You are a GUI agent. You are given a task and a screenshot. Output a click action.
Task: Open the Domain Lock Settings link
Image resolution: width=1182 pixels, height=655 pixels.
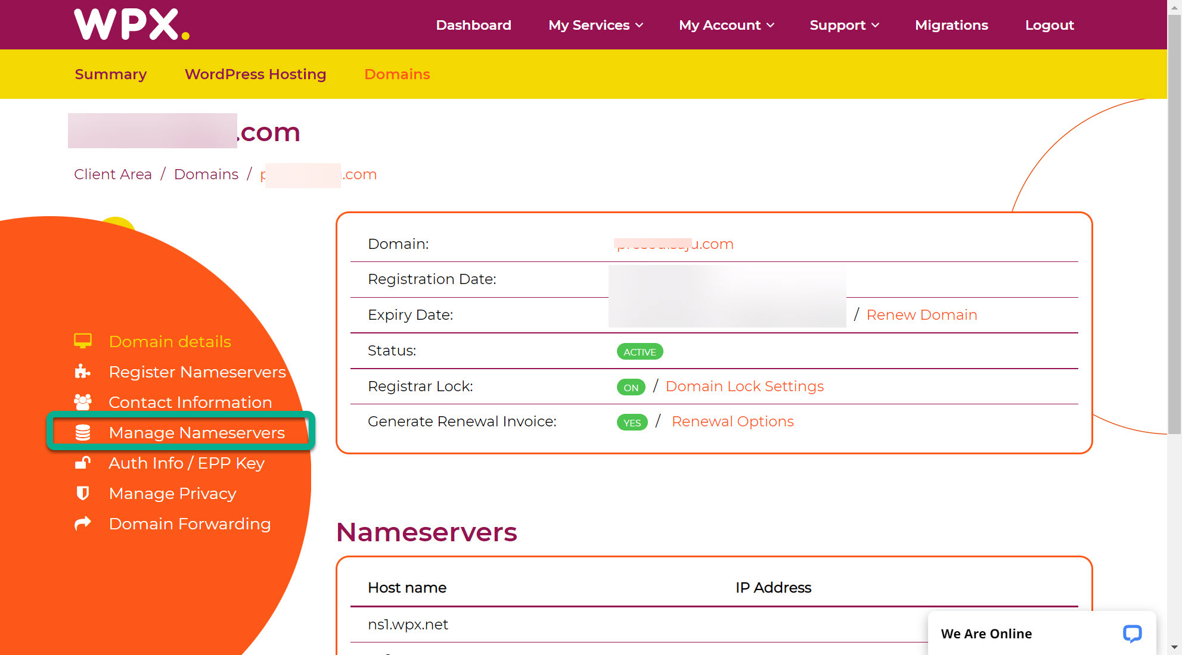pyautogui.click(x=744, y=386)
